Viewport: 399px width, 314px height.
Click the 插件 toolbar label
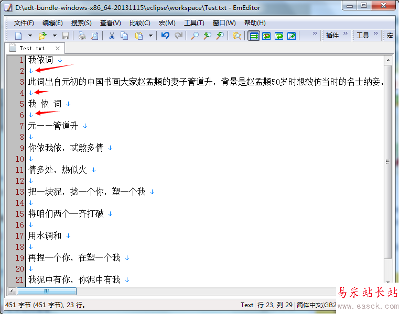[x=332, y=36]
